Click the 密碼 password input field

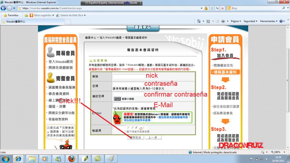[128, 84]
